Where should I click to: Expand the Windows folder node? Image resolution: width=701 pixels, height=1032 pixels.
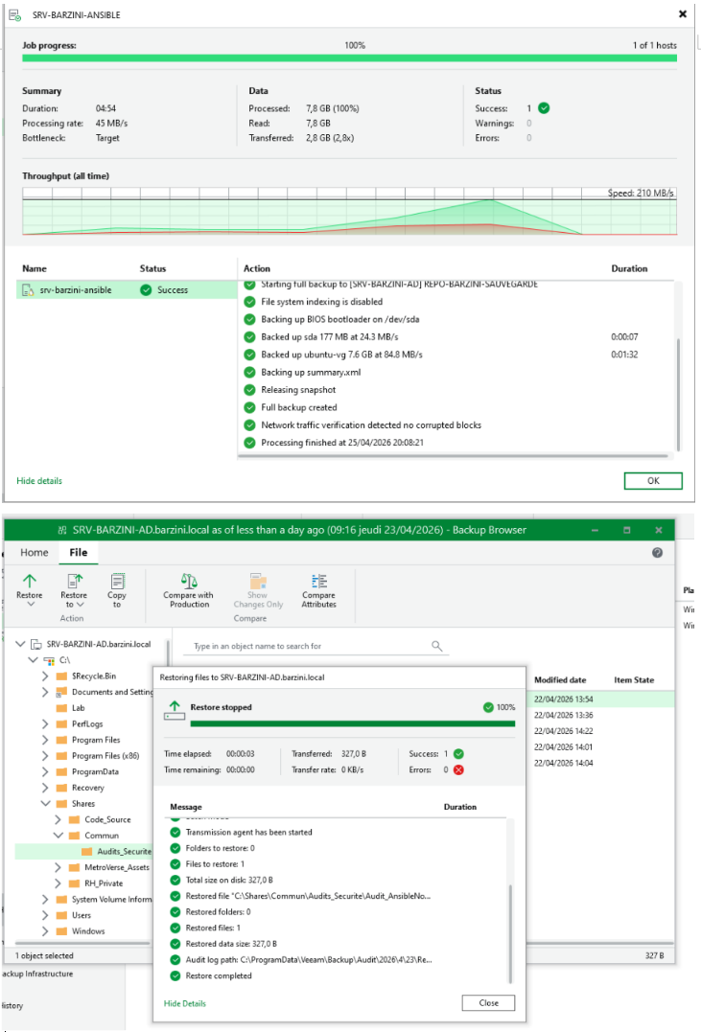[45, 931]
